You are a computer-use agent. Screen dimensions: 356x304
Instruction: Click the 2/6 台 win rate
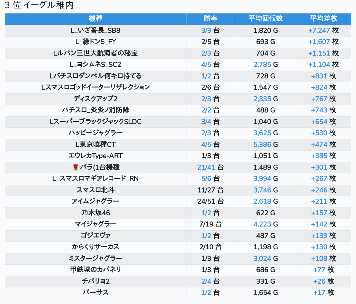click(x=210, y=87)
